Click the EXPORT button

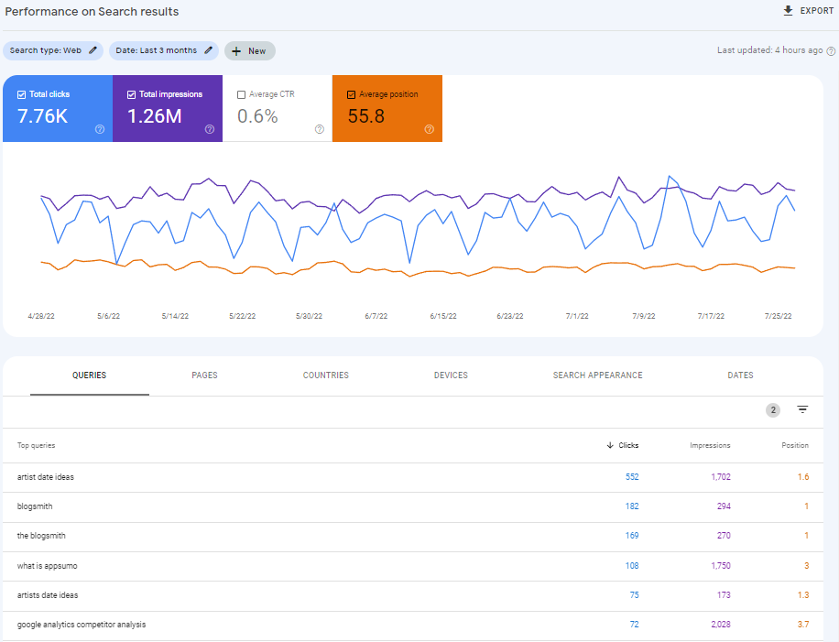click(x=808, y=11)
